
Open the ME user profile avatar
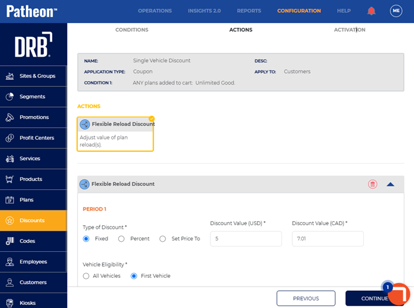click(396, 11)
